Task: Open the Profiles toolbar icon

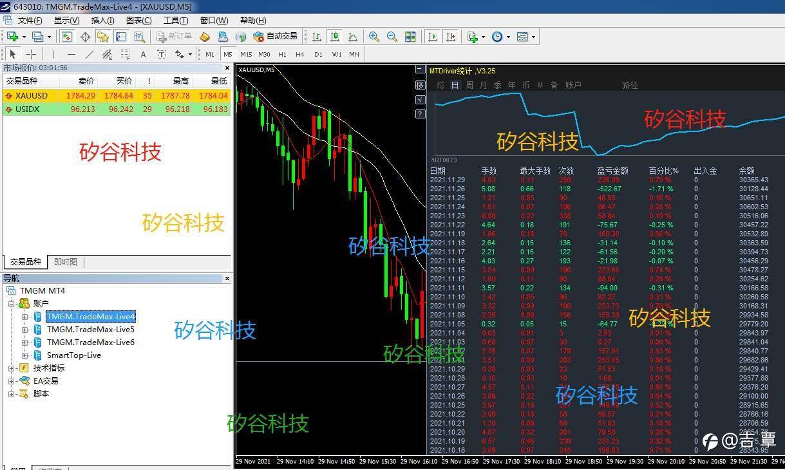Action: (38, 37)
